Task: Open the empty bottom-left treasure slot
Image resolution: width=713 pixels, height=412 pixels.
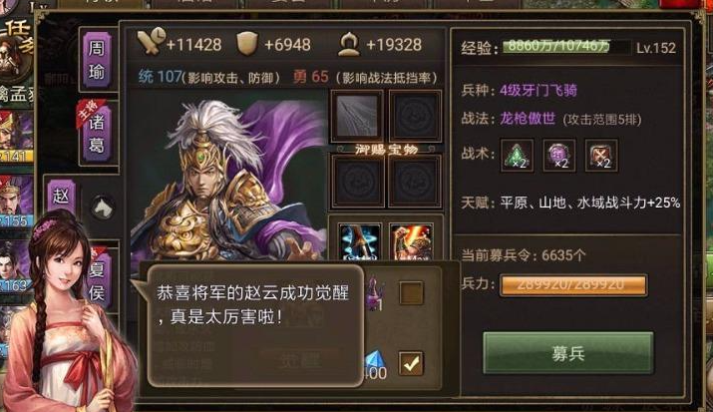Action: coord(357,181)
